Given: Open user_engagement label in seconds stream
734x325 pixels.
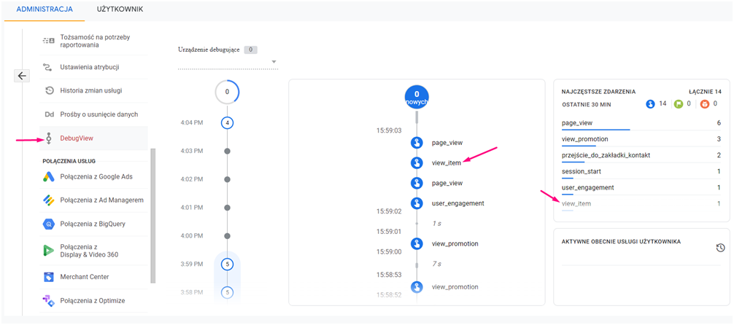Looking at the screenshot, I should pyautogui.click(x=457, y=203).
